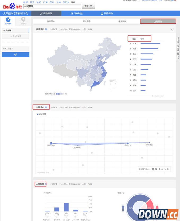This screenshot has width=180, height=221.
Task: Open the 知道 top link
Action: click(x=45, y=2)
